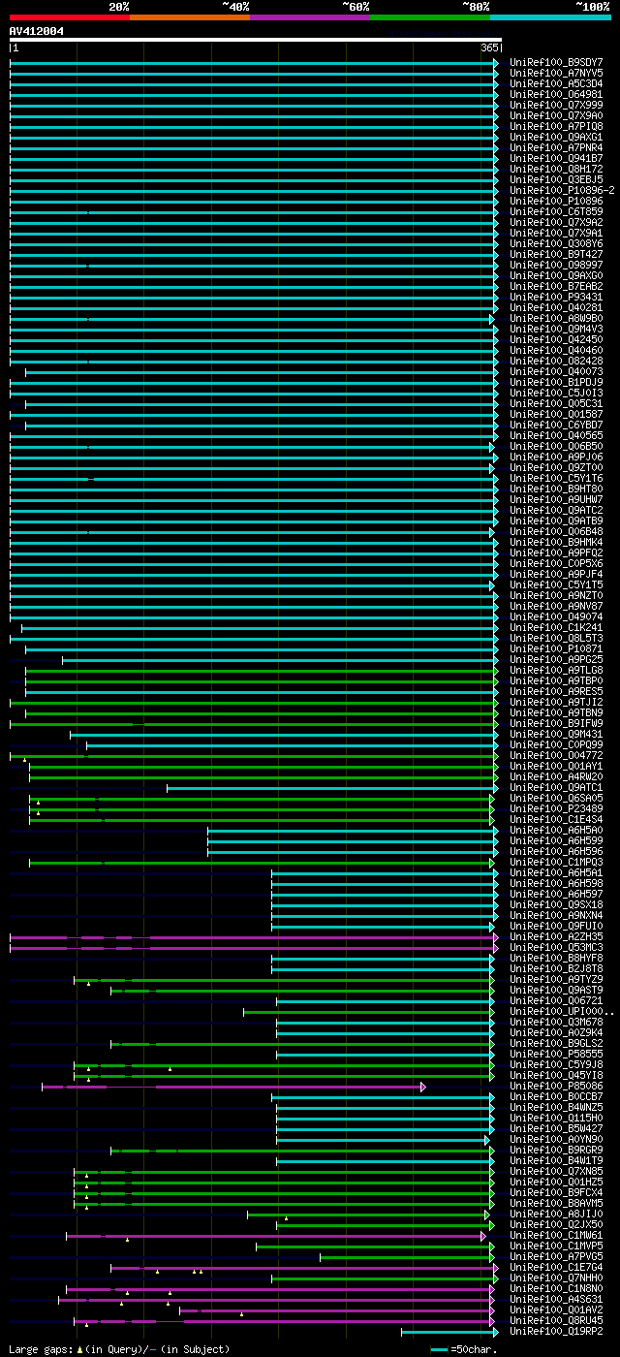Open hit UniRef100_Q9AXG1
The height and width of the screenshot is (1357, 620).
(x=556, y=138)
